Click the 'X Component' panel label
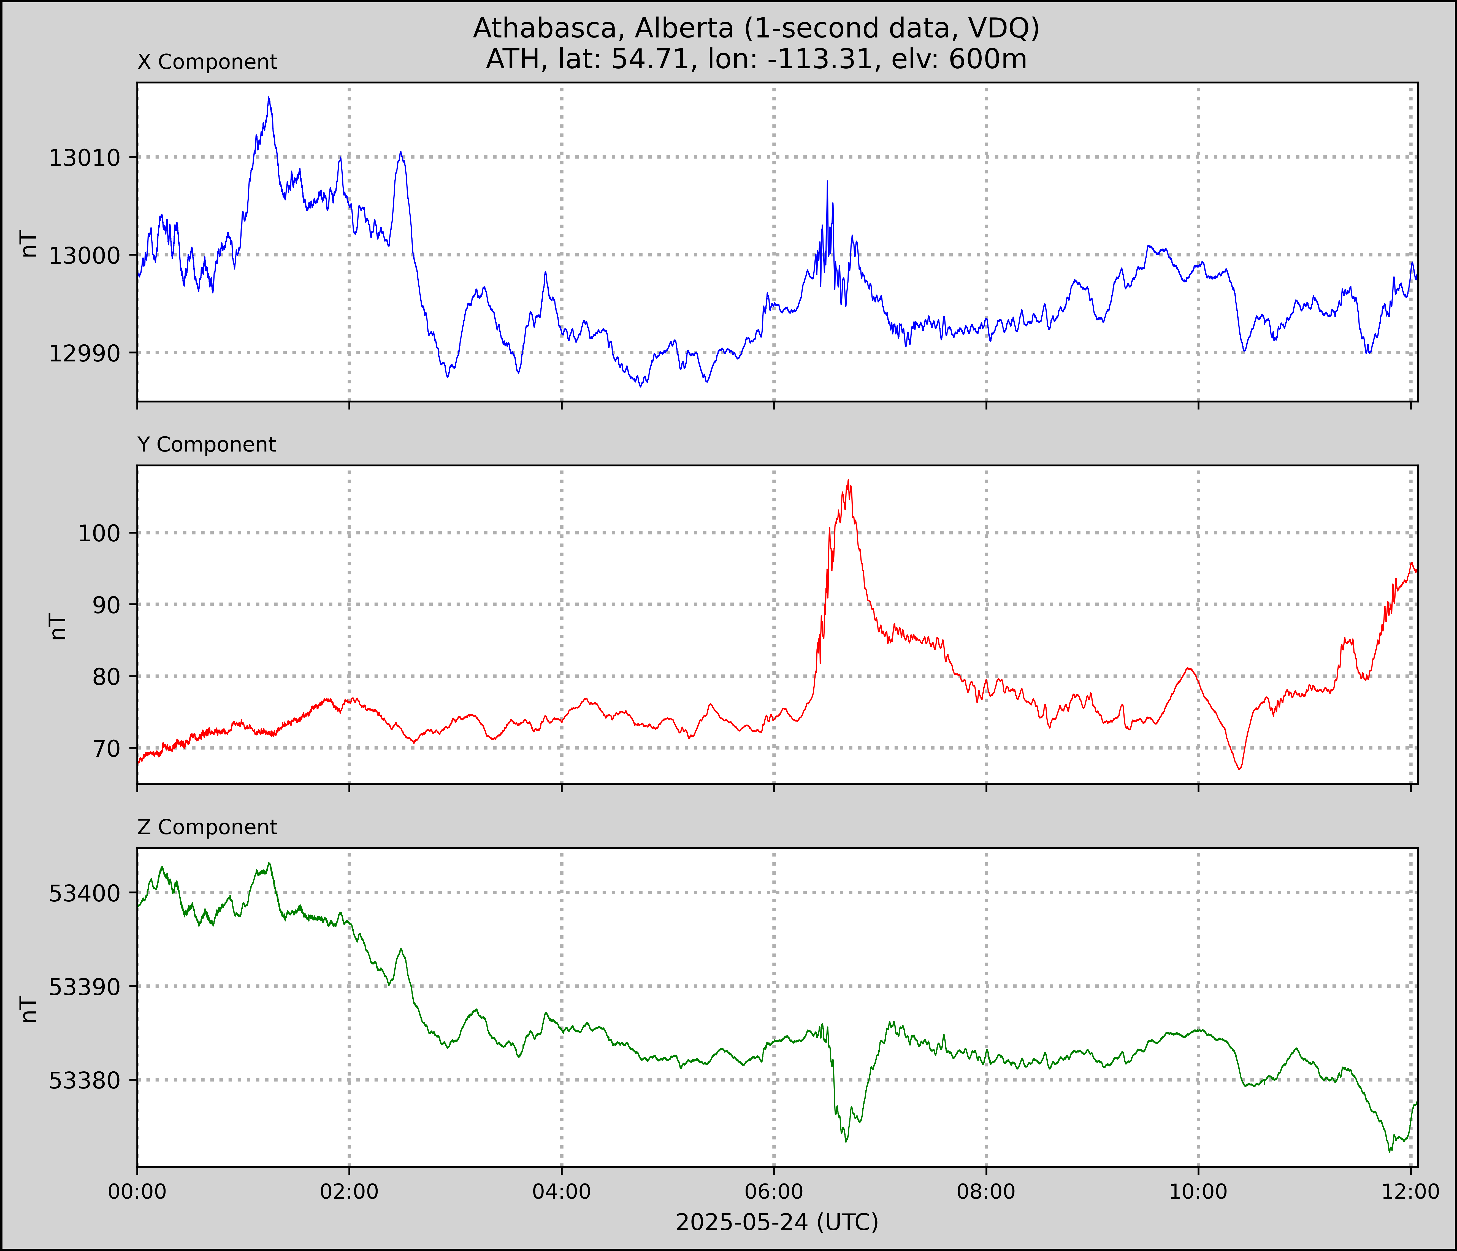This screenshot has width=1457, height=1251. [207, 62]
